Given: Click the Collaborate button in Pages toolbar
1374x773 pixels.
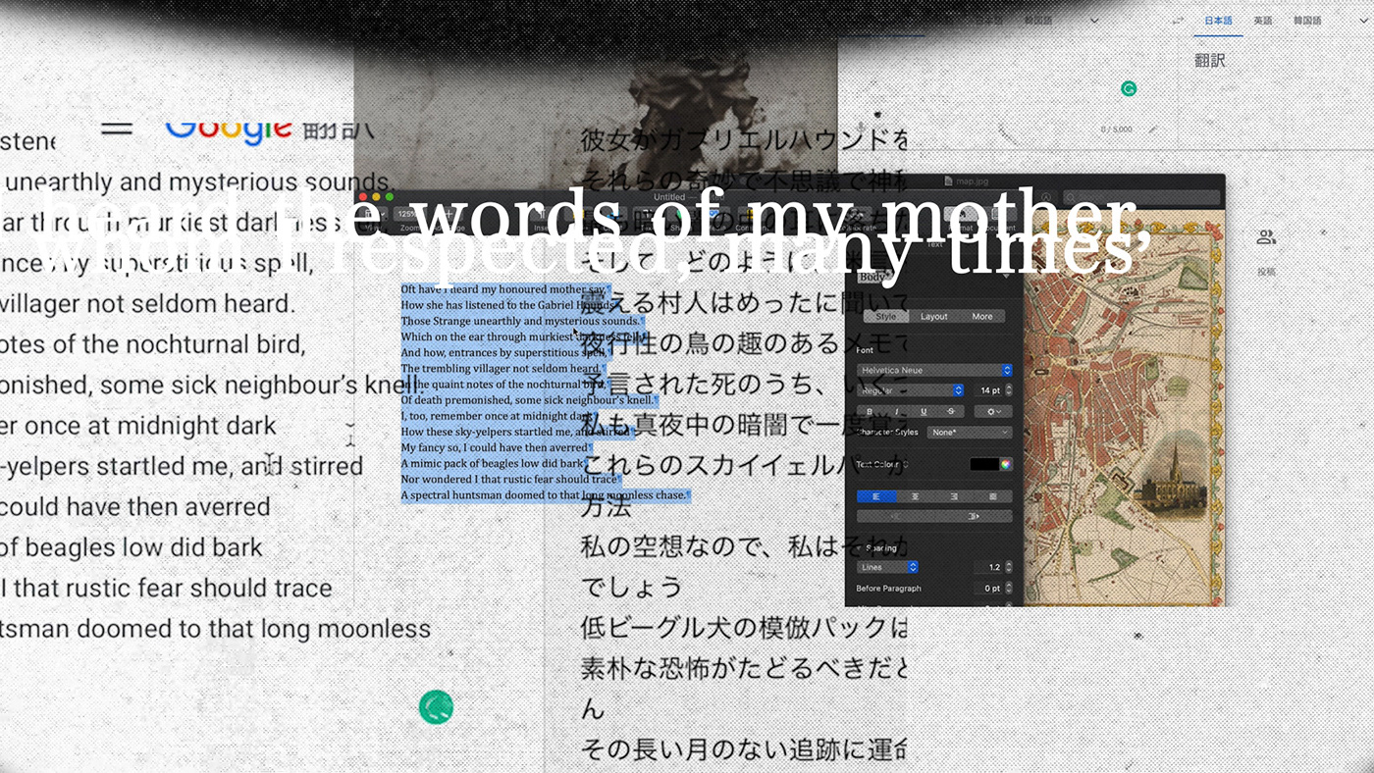Looking at the screenshot, I should click(x=856, y=215).
